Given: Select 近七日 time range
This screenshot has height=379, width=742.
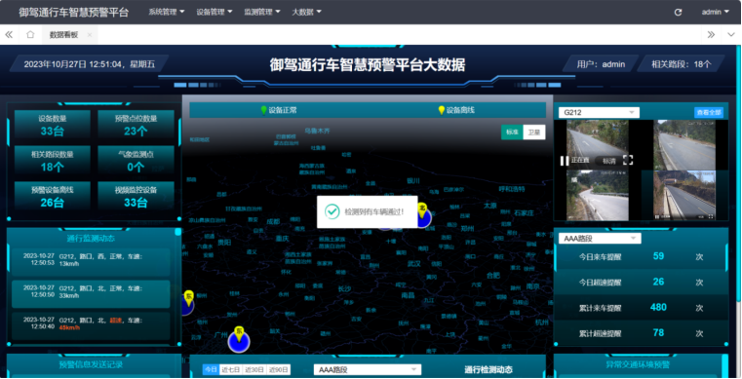Looking at the screenshot, I should [230, 369].
